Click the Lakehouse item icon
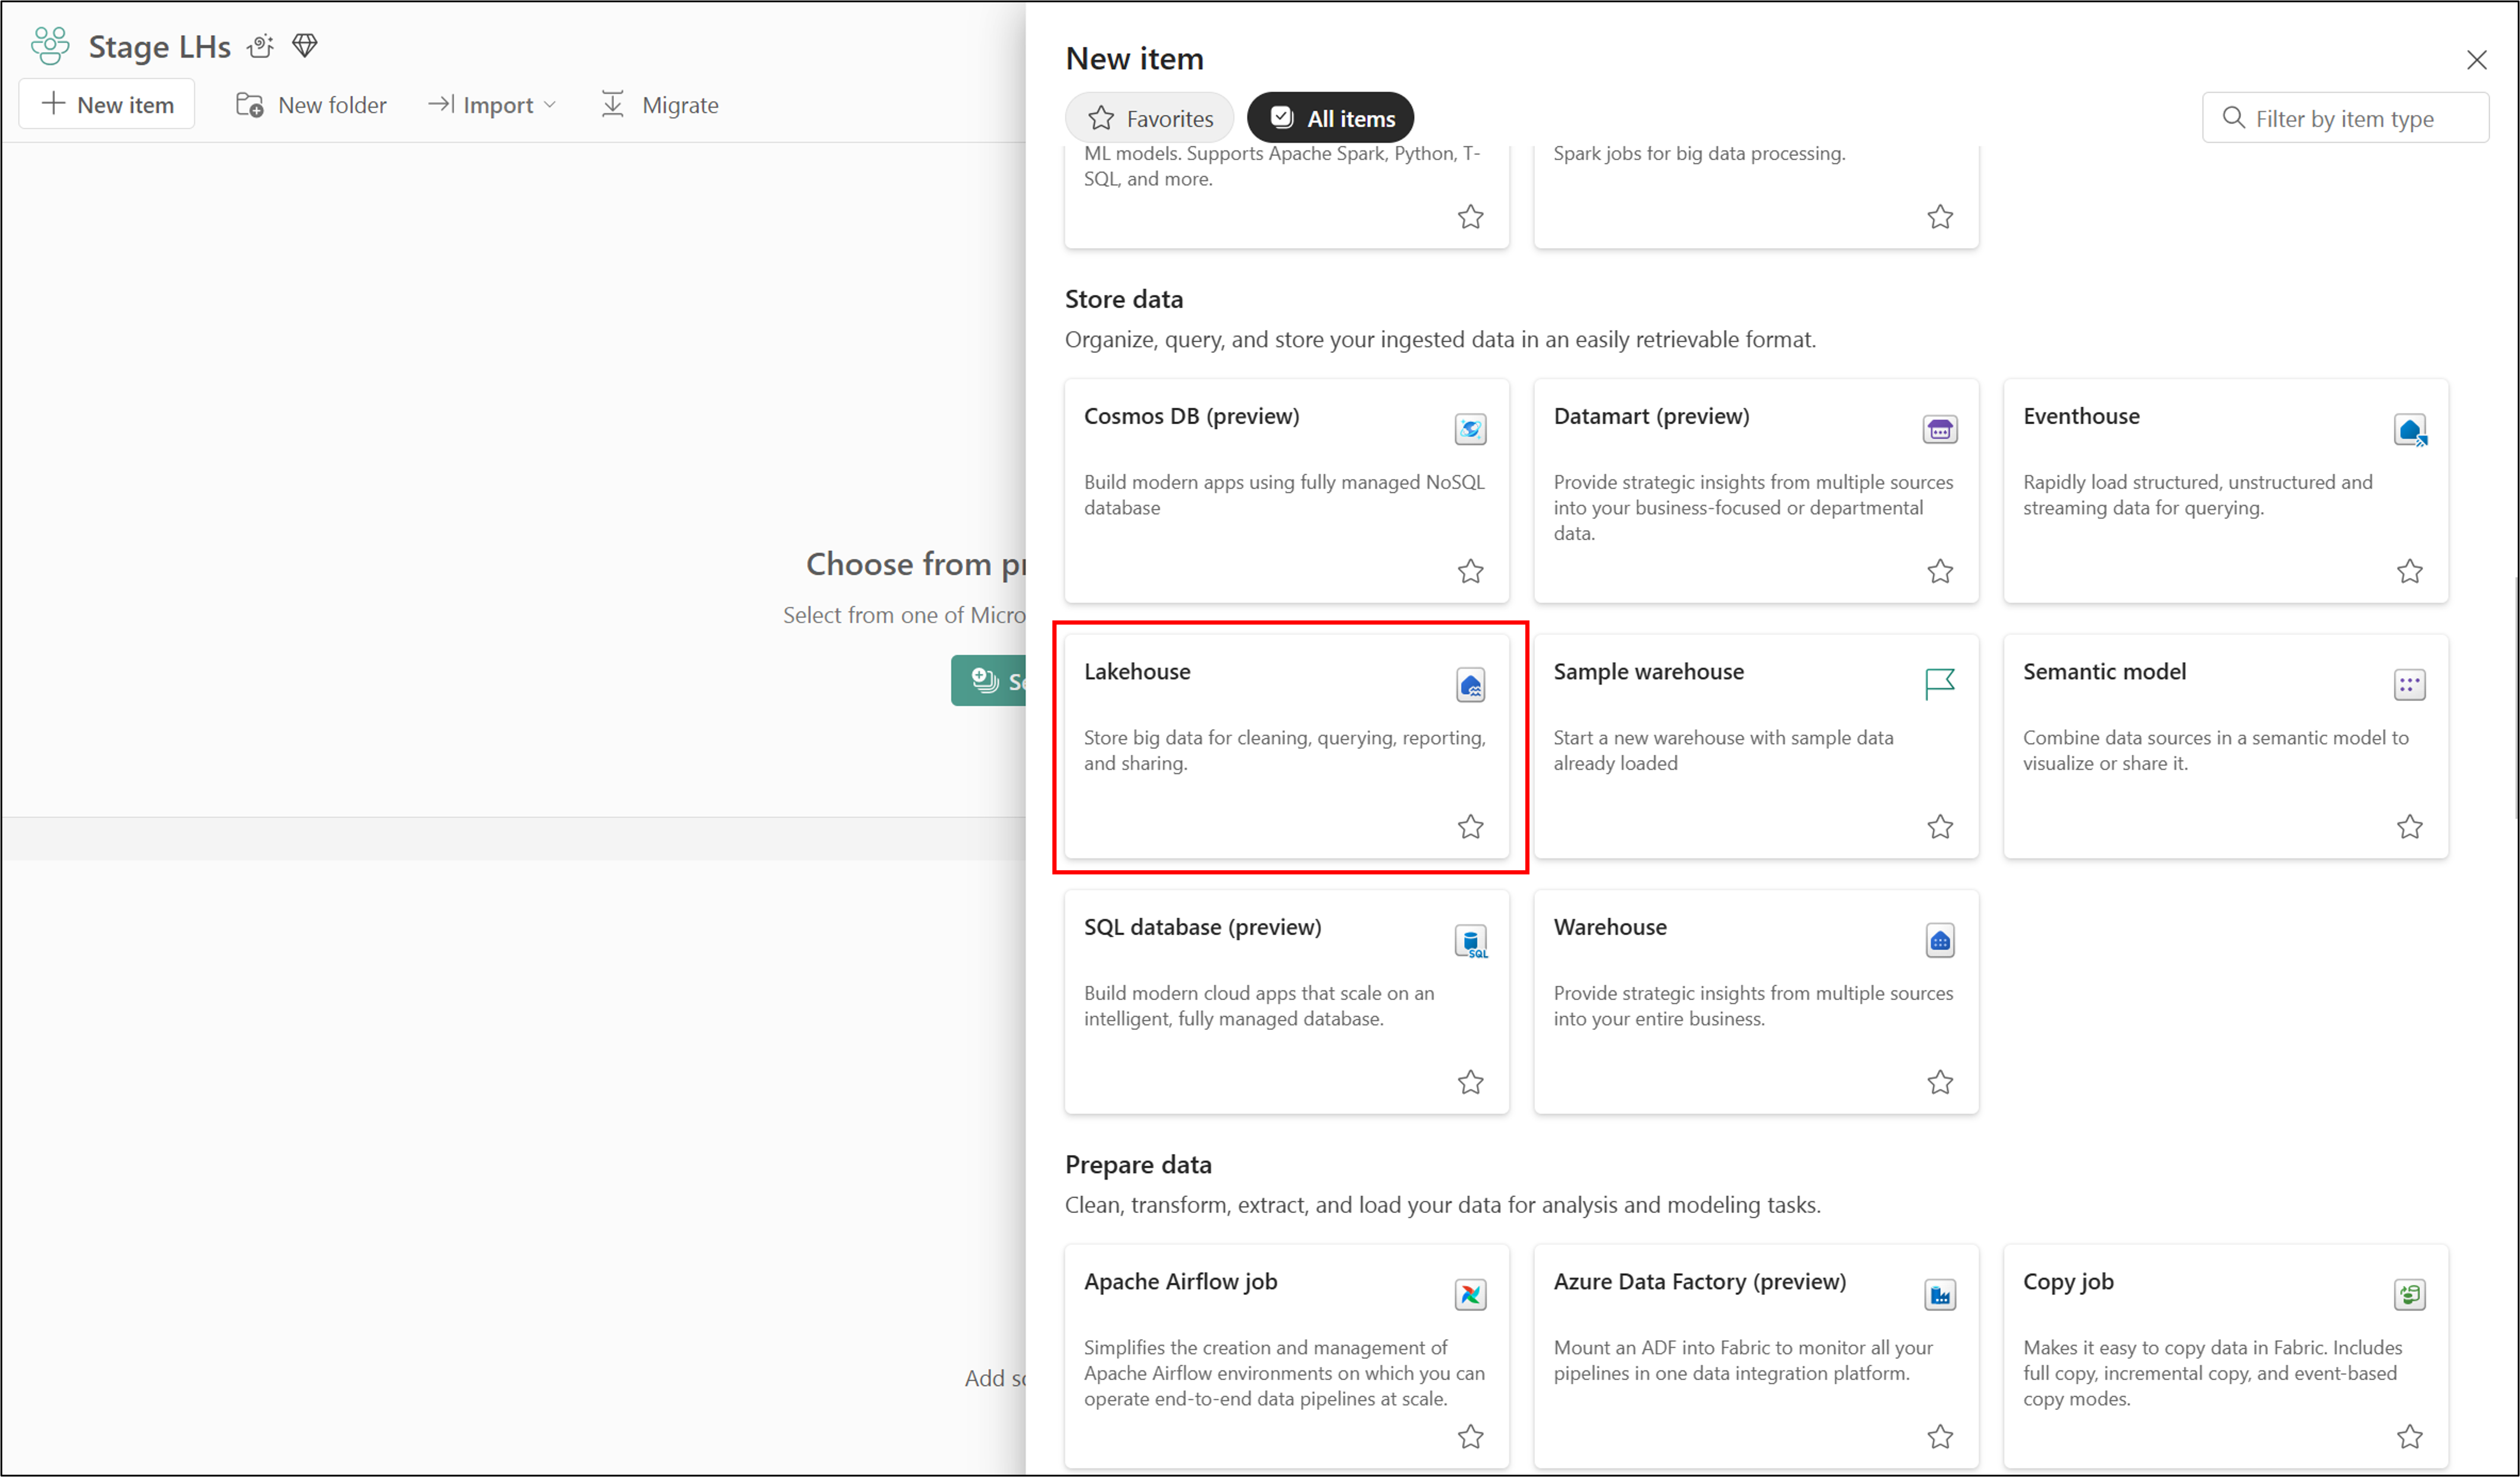This screenshot has width=2520, height=1477. coord(1470,685)
